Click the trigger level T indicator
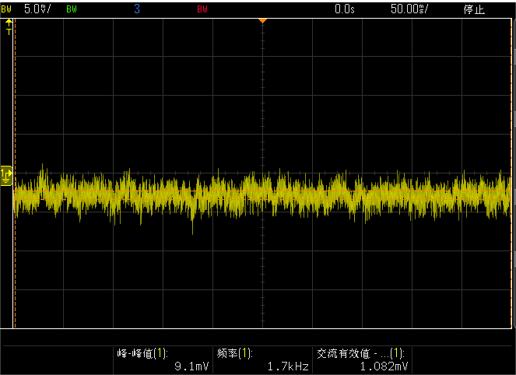 [x=9, y=33]
